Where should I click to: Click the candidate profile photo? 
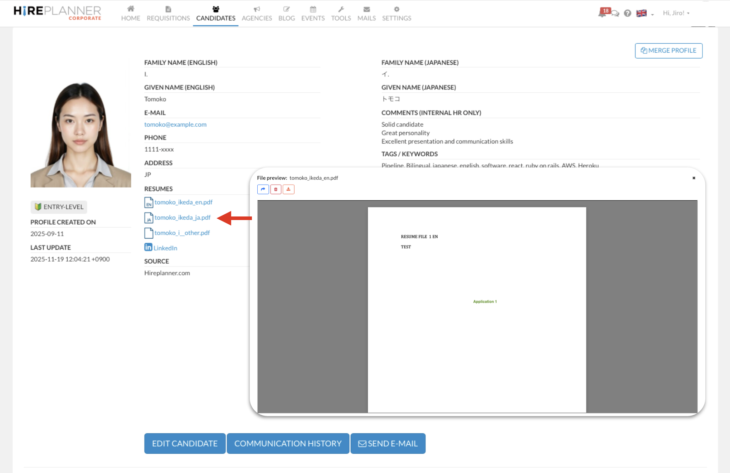[x=81, y=135]
